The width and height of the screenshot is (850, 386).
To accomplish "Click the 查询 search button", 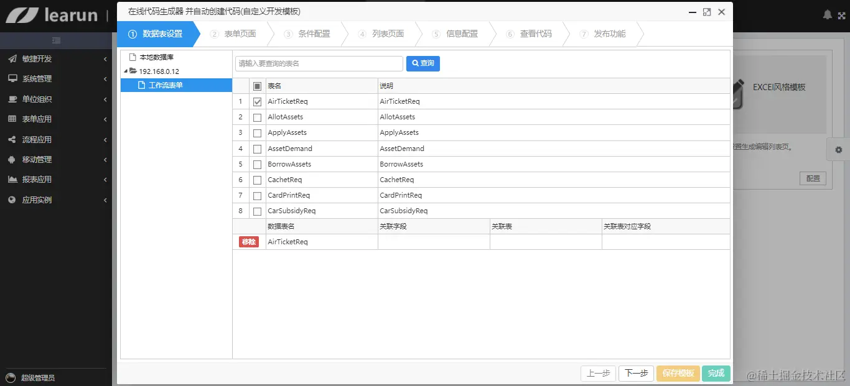I will [x=423, y=63].
